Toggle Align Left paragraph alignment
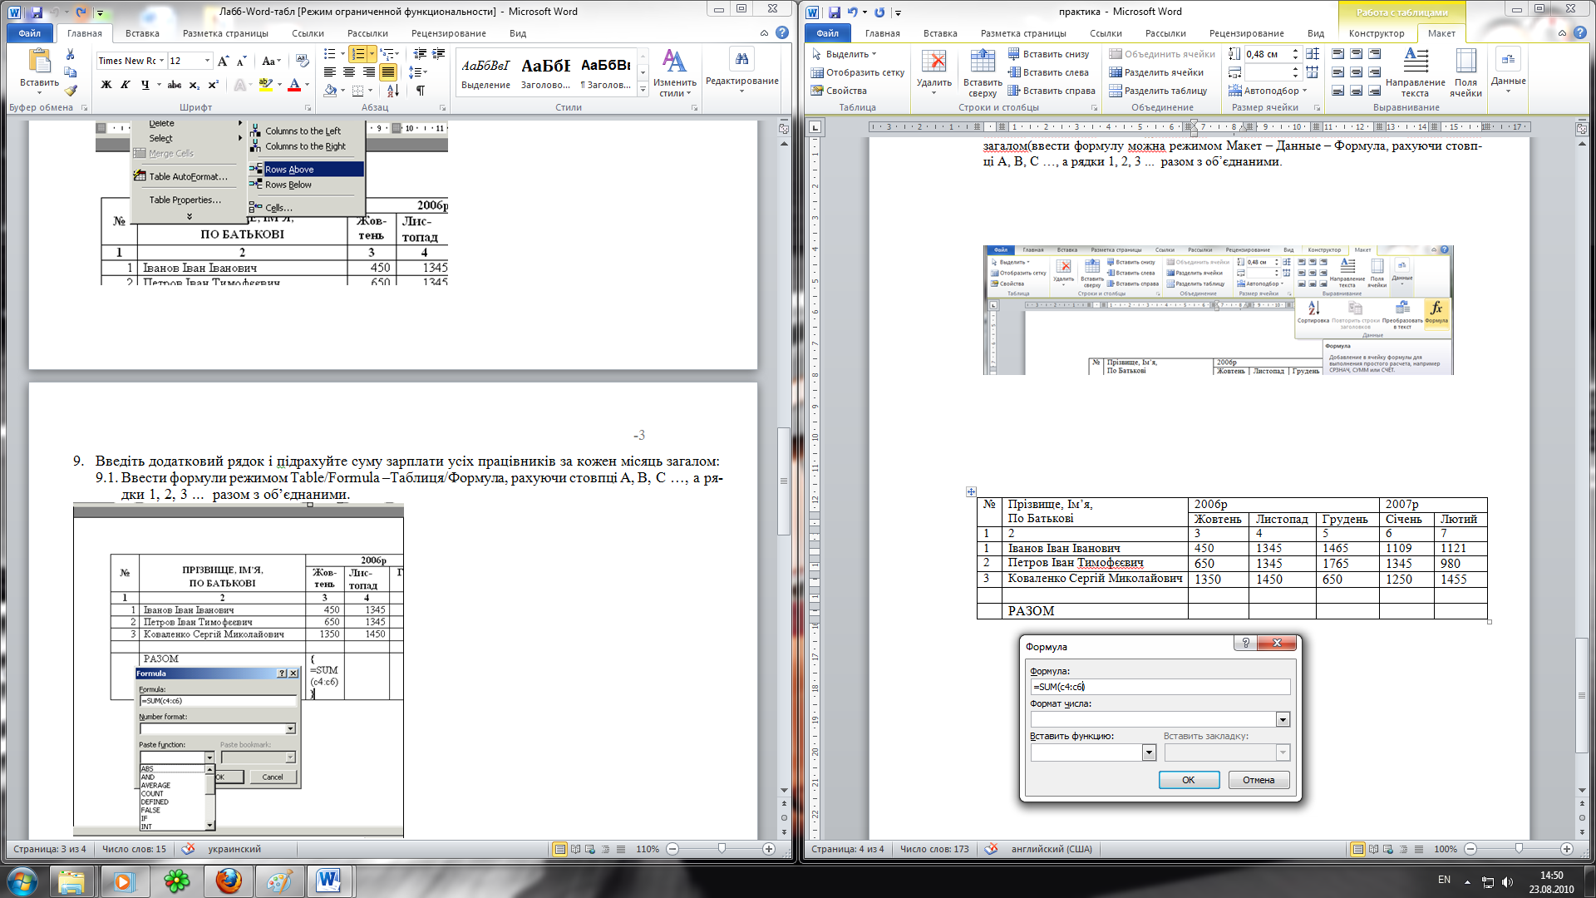 (x=330, y=72)
